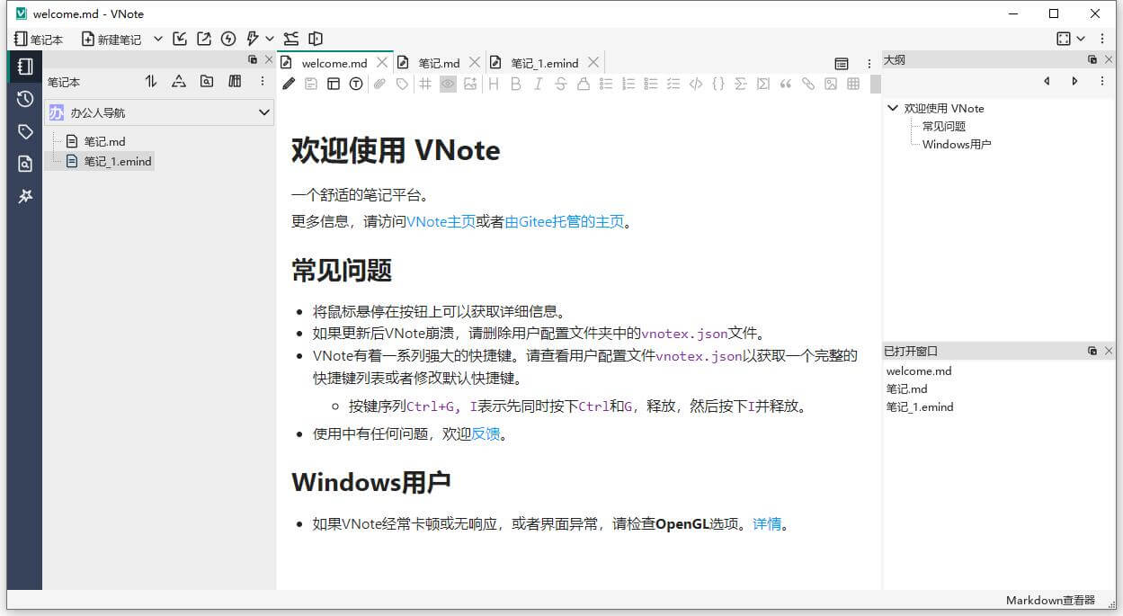1123x616 pixels.
Task: Apply italic formatting with the I icon
Action: point(538,84)
